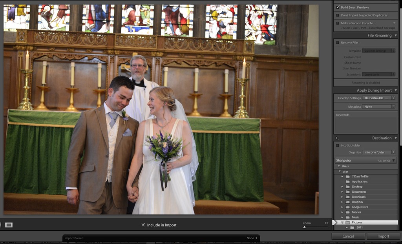Open Organize dropdown showing Into one folder
This screenshot has height=244, width=402.
pyautogui.click(x=379, y=152)
